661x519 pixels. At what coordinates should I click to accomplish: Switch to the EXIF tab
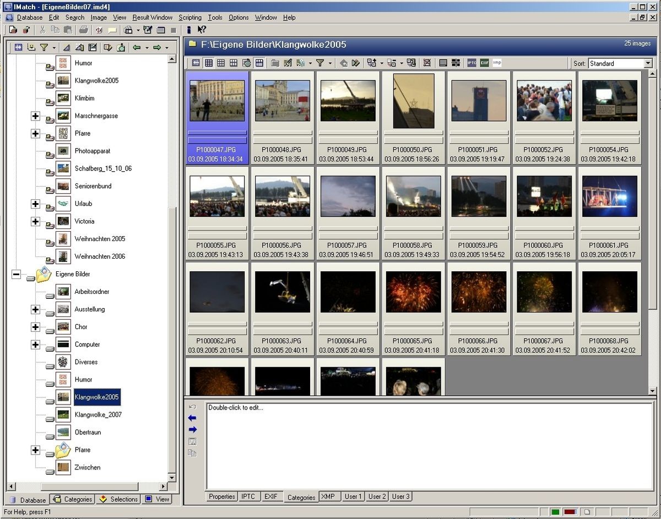271,496
